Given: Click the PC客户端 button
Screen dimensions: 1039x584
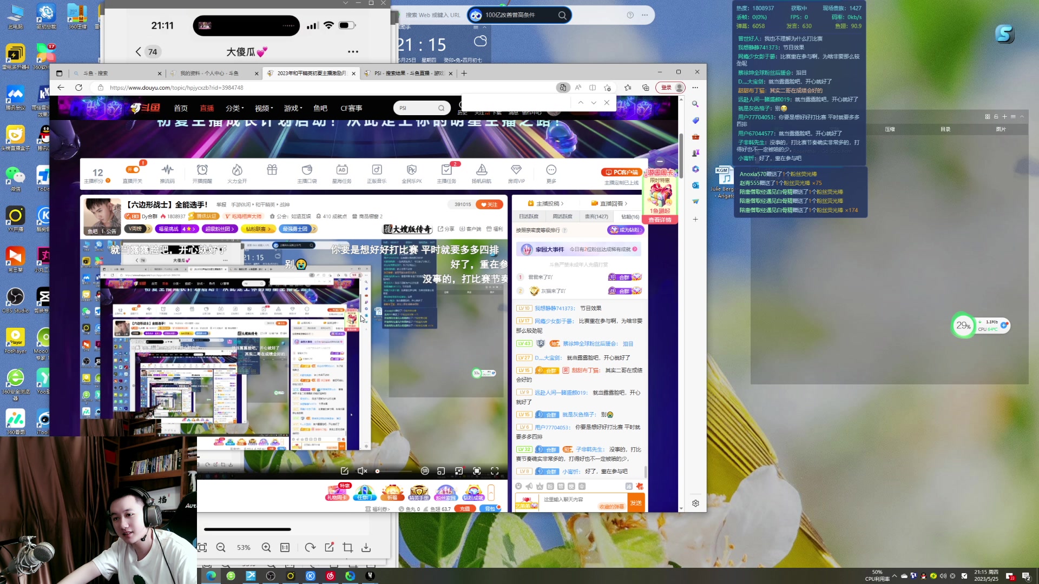Looking at the screenshot, I should click(621, 172).
